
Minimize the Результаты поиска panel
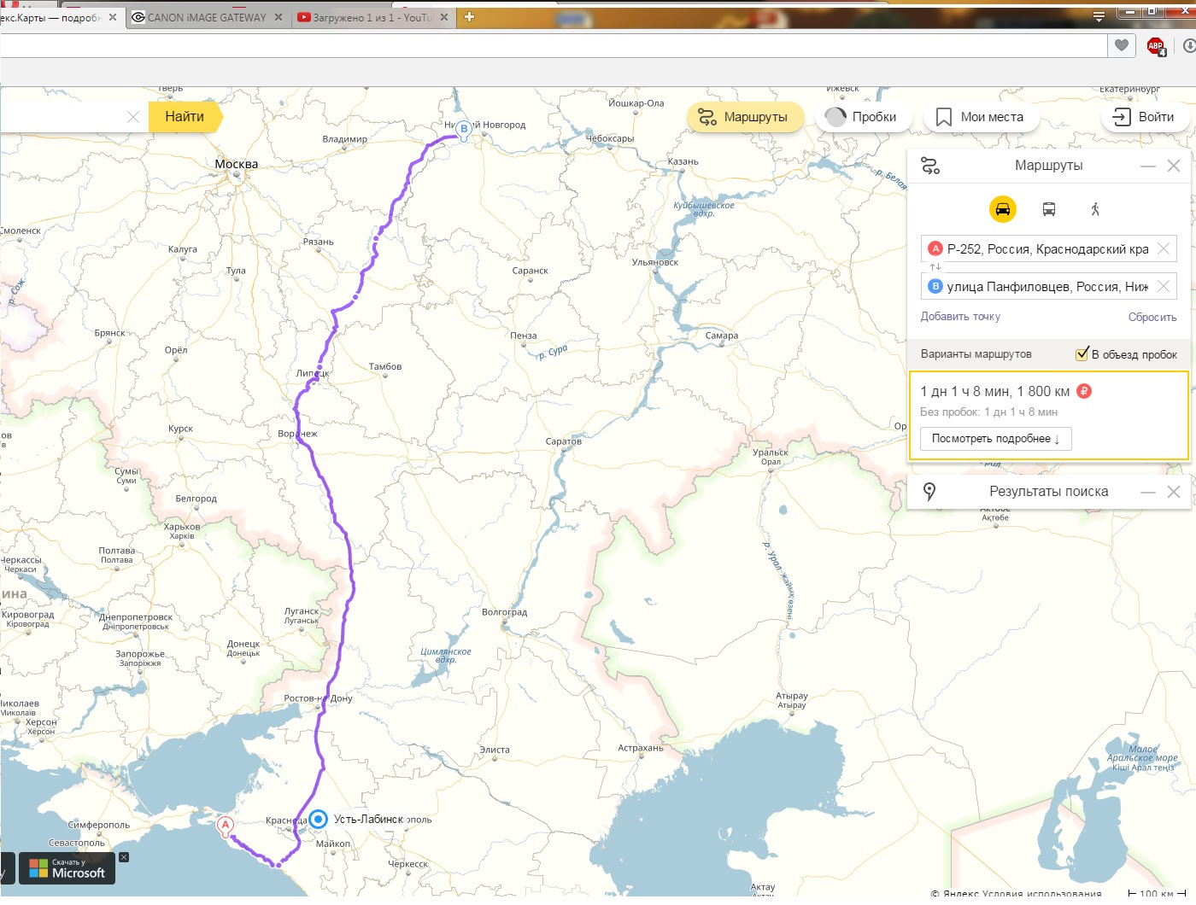pos(1148,493)
